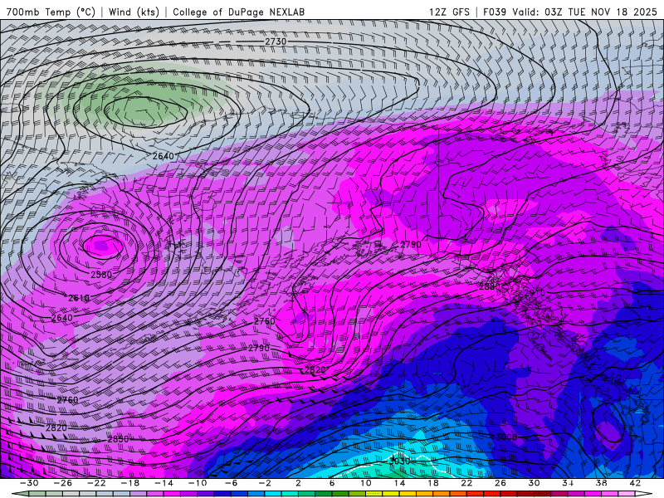Image resolution: width=664 pixels, height=498 pixels.
Task: Click the -6 colorbar tick label
Action: [x=232, y=483]
